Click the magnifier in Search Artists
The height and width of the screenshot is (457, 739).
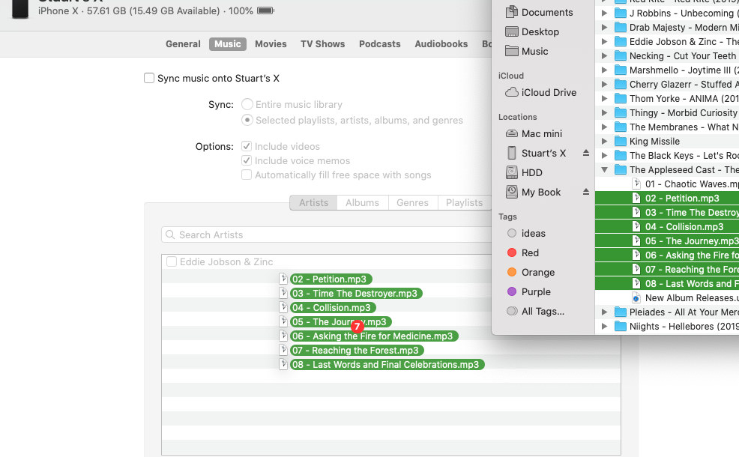point(170,234)
